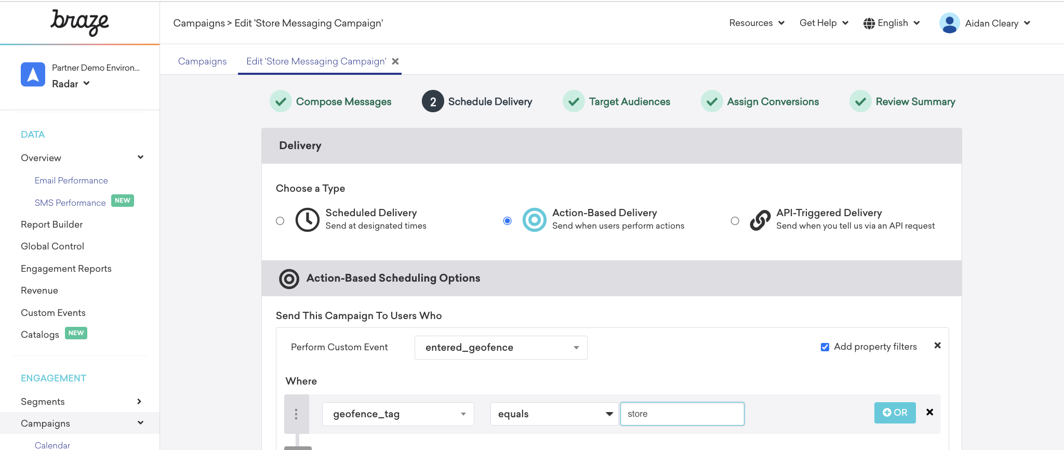Click the Action-Based Delivery target icon
This screenshot has height=450, width=1064.
click(x=534, y=220)
